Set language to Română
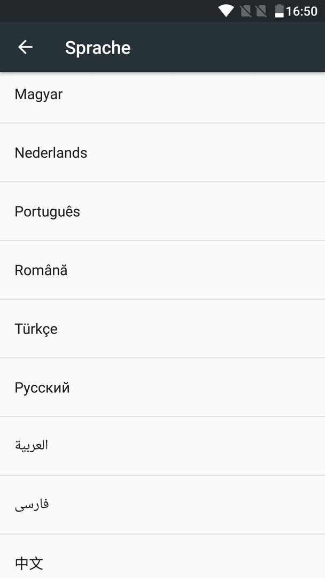 (162, 270)
